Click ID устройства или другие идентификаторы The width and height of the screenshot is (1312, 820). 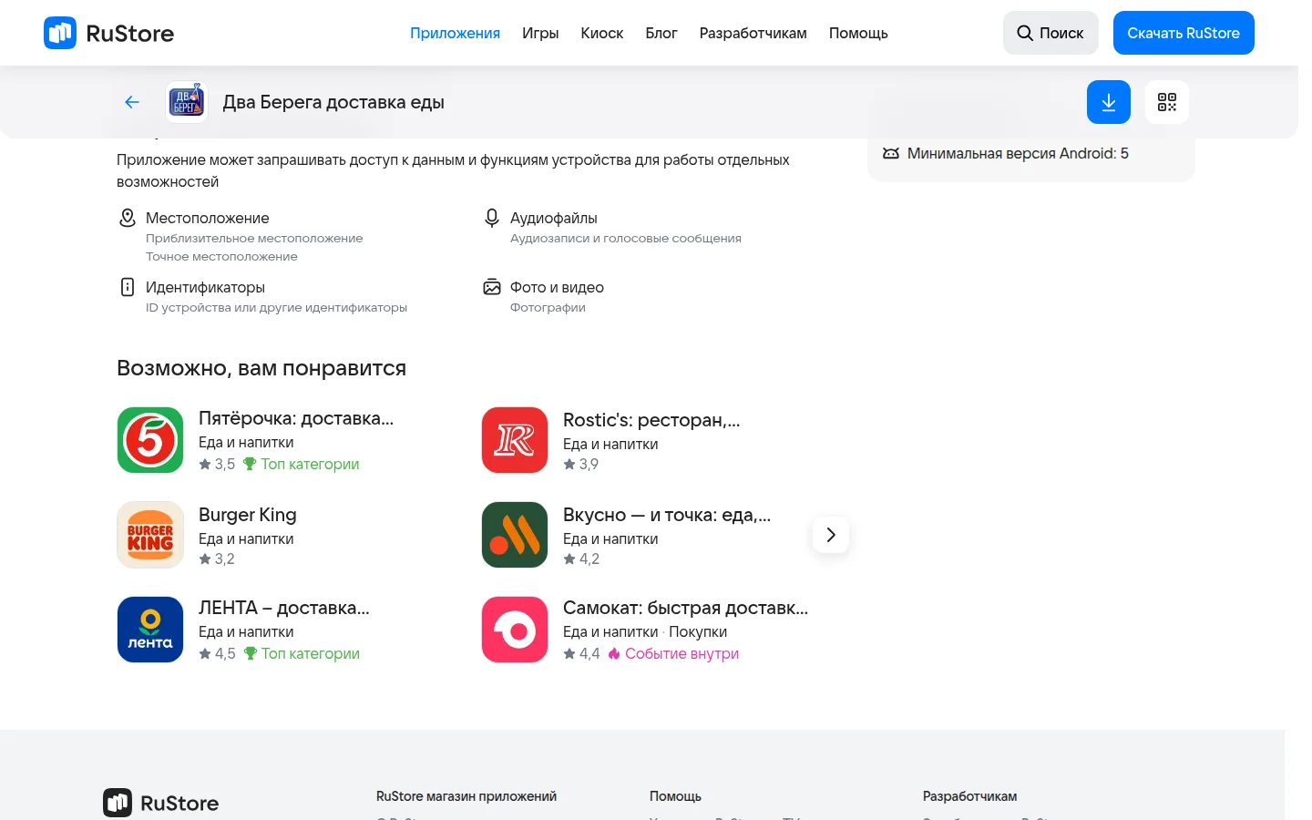(276, 307)
